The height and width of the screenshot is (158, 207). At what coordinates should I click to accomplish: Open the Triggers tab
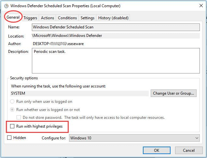[30, 18]
